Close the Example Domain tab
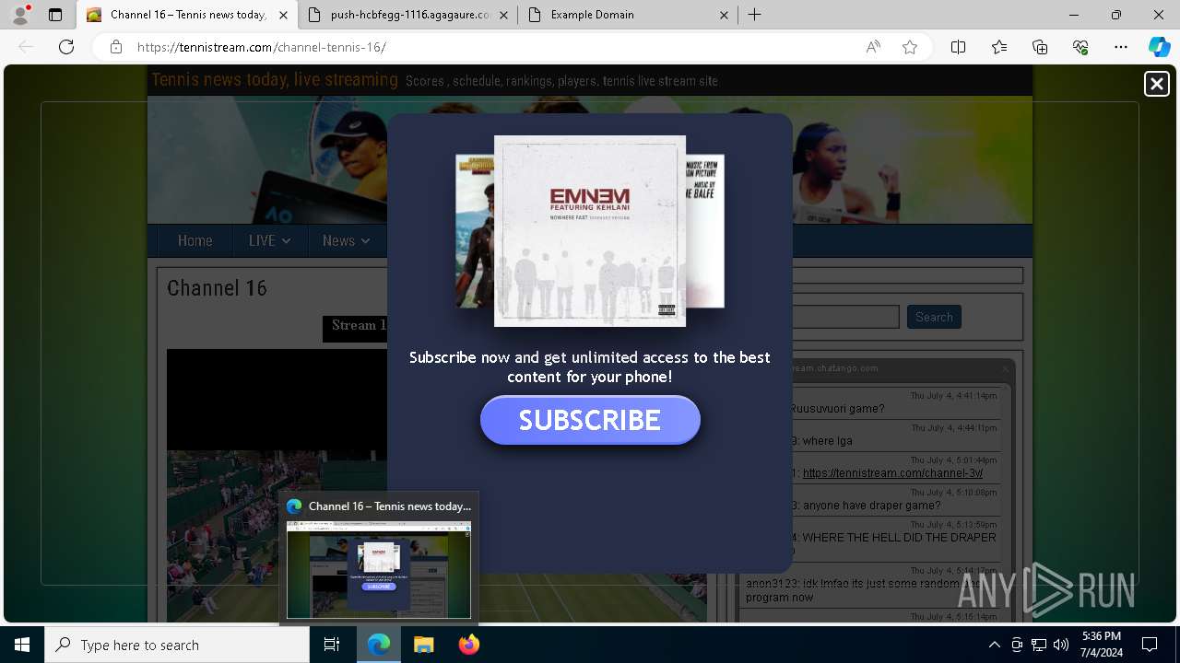Image resolution: width=1180 pixels, height=663 pixels. pos(724,15)
